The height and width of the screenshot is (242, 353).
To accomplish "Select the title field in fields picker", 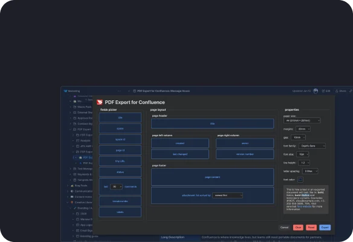I will [120, 117].
